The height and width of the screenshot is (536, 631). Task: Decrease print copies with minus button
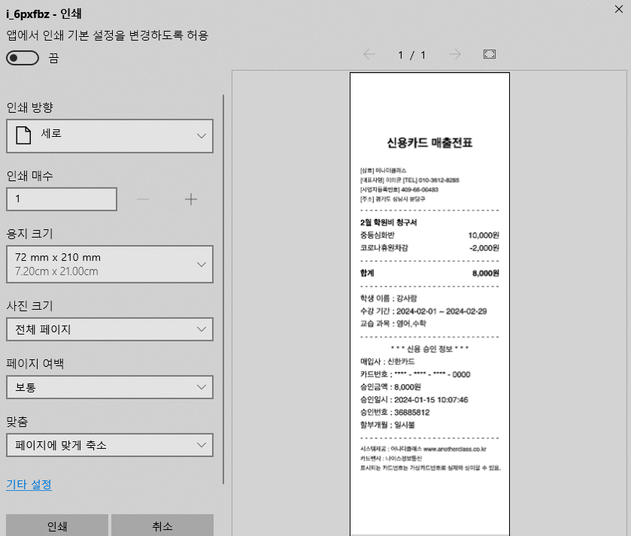[143, 199]
